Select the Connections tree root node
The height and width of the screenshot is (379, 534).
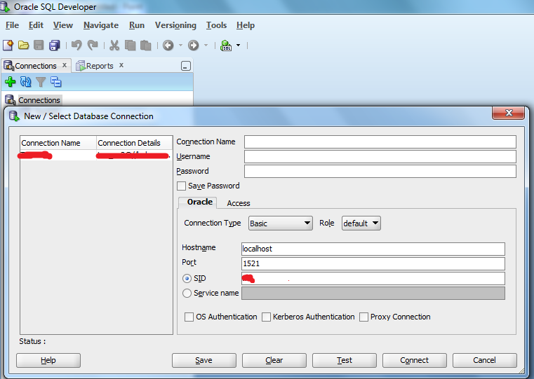pyautogui.click(x=39, y=100)
